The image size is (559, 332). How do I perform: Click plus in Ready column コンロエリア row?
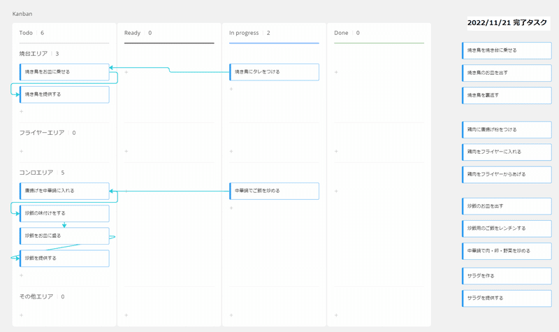click(x=126, y=191)
